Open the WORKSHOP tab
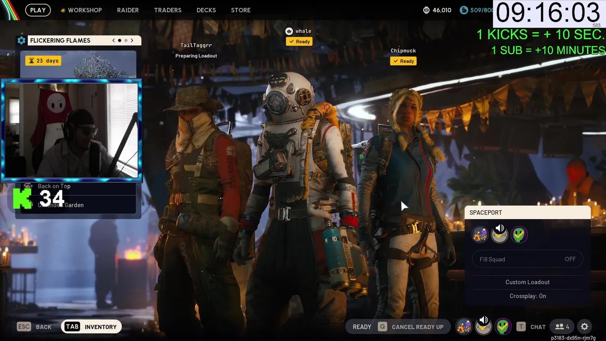Screen dimensions: 606x341 point(85,10)
